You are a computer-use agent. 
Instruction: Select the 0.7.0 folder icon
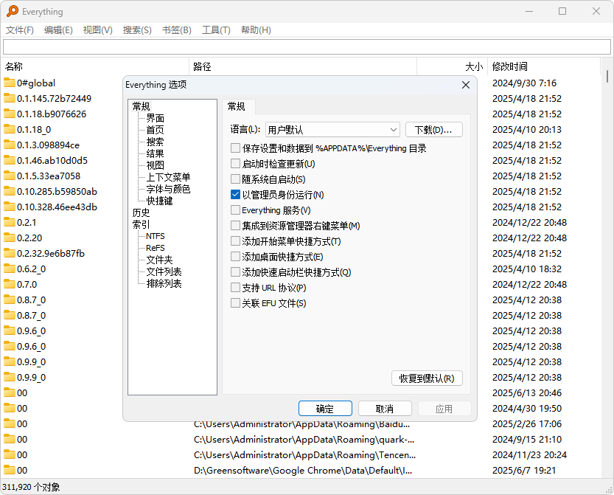(10, 284)
